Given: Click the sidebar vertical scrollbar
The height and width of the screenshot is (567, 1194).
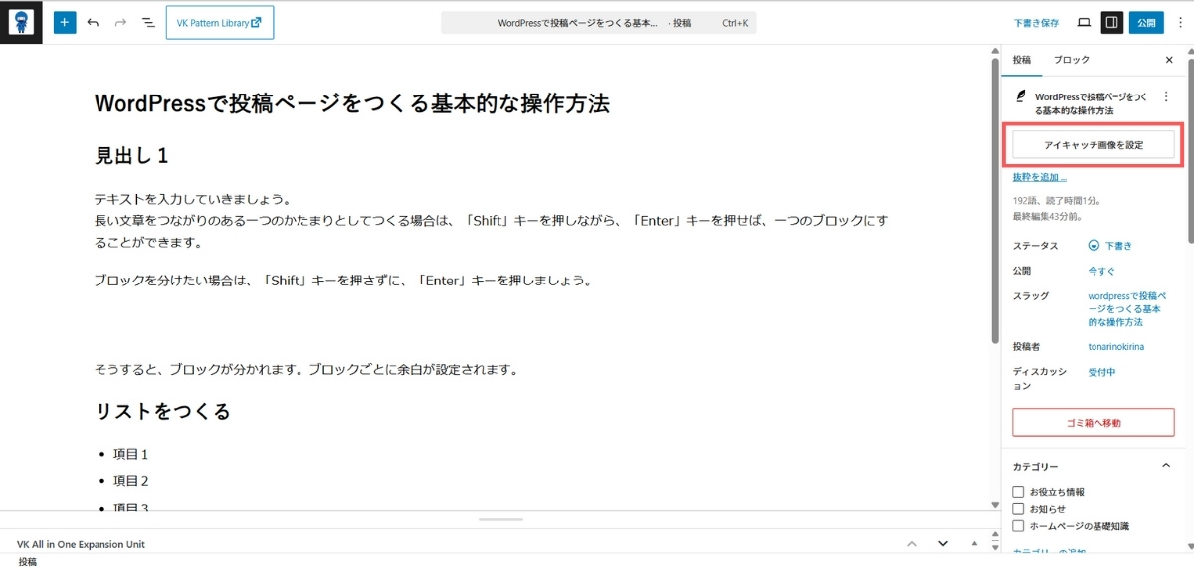Looking at the screenshot, I should pos(1189,149).
